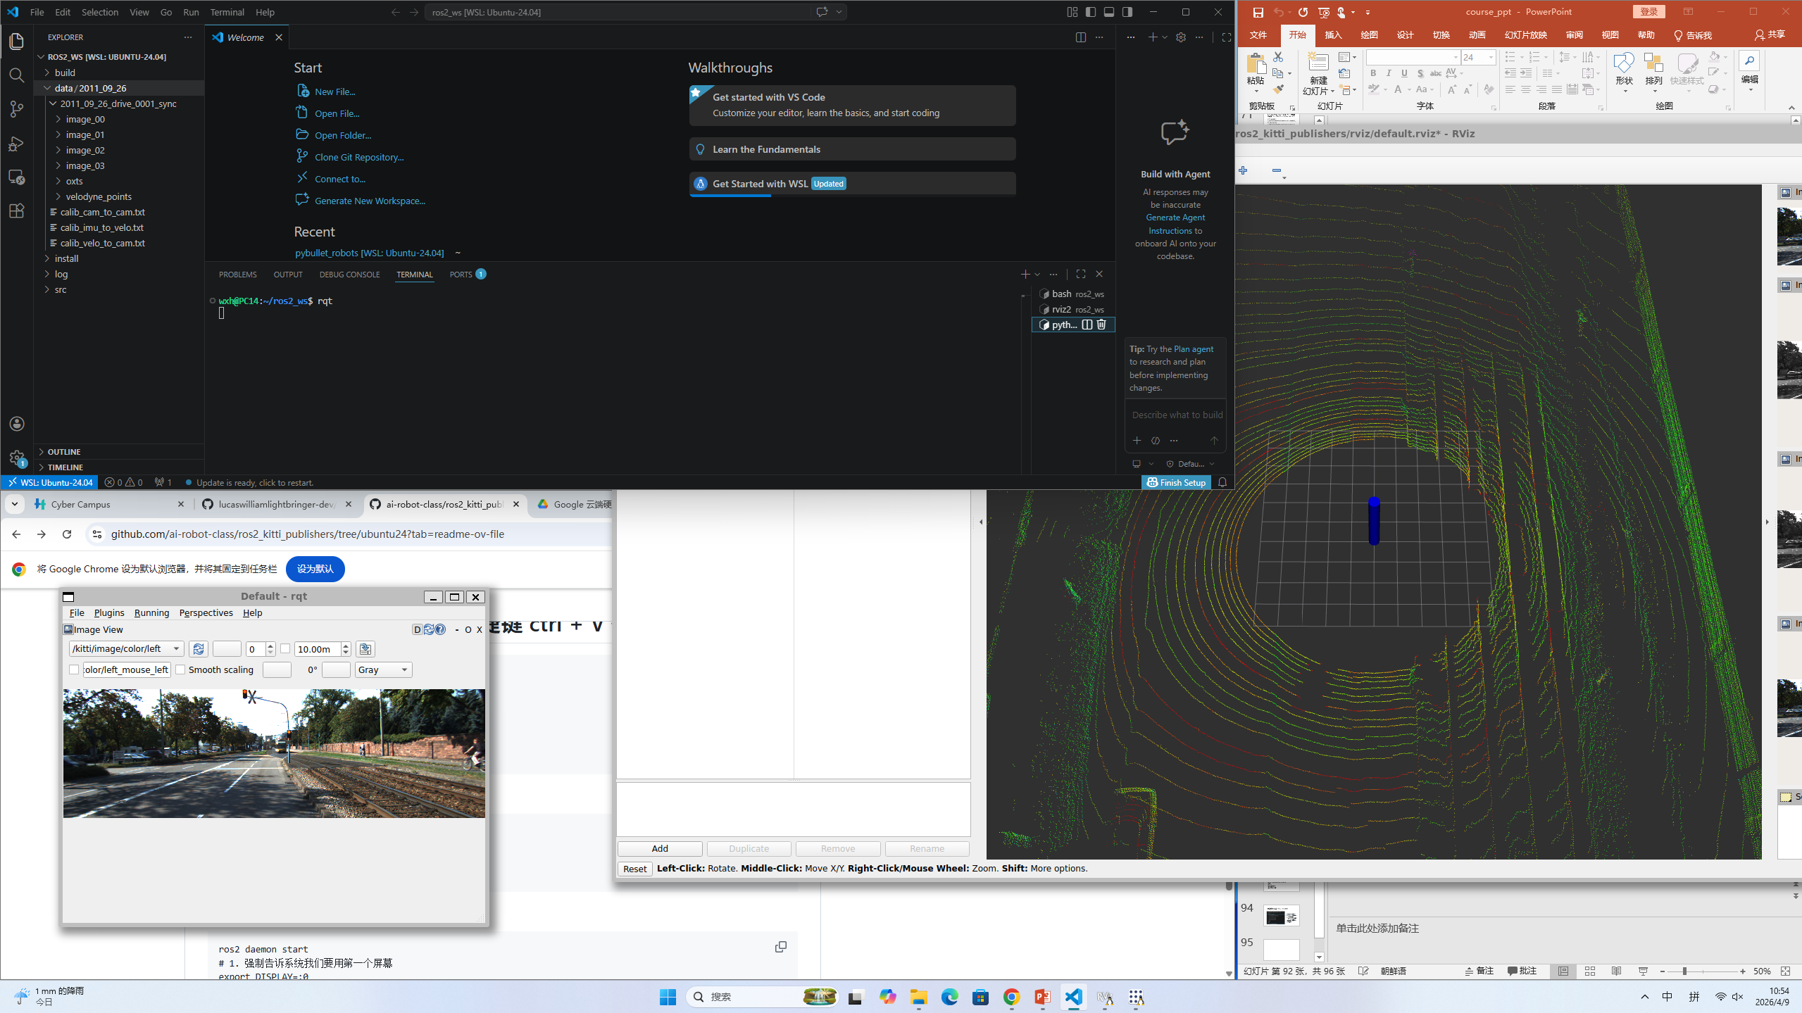Image resolution: width=1802 pixels, height=1013 pixels.
Task: Open Remote Explorer in VS Code activity bar
Action: [17, 177]
